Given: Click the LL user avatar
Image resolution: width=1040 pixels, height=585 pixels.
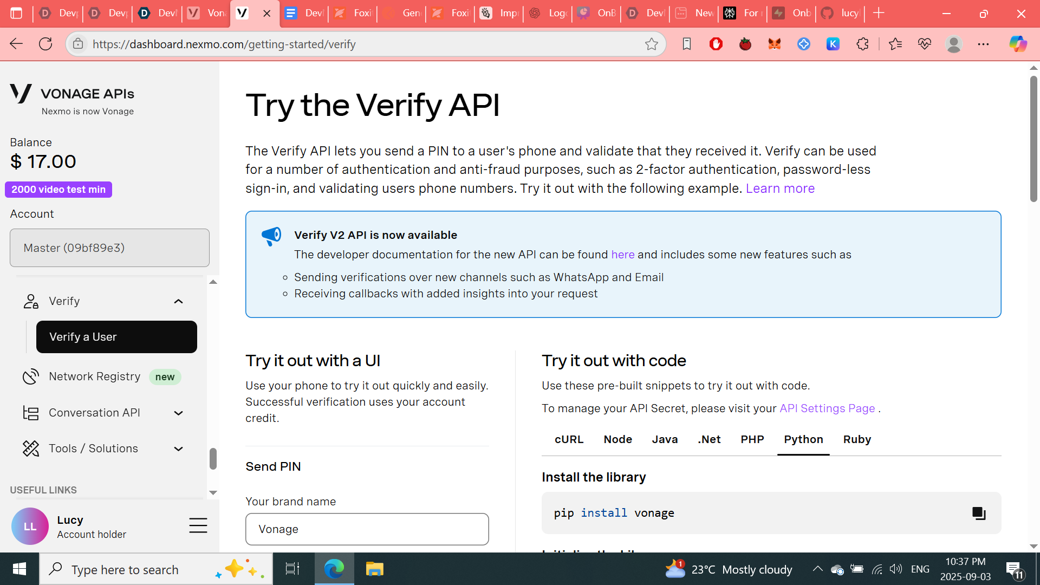Looking at the screenshot, I should click(x=30, y=526).
